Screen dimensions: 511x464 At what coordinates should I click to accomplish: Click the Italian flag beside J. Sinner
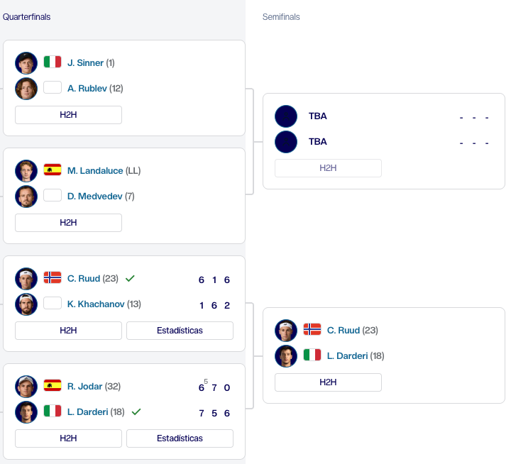pos(53,62)
